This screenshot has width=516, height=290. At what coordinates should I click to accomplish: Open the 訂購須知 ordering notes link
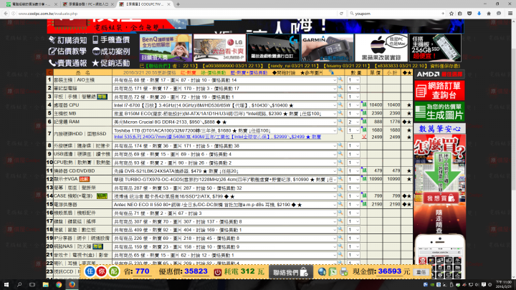68,40
